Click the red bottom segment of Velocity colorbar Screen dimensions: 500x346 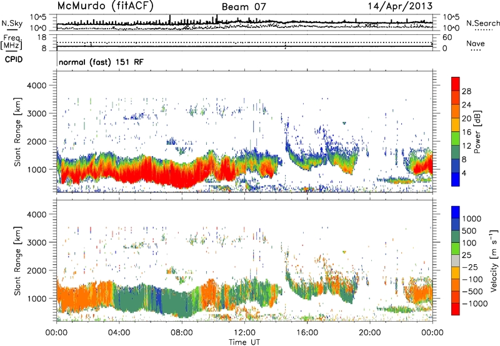456,309
